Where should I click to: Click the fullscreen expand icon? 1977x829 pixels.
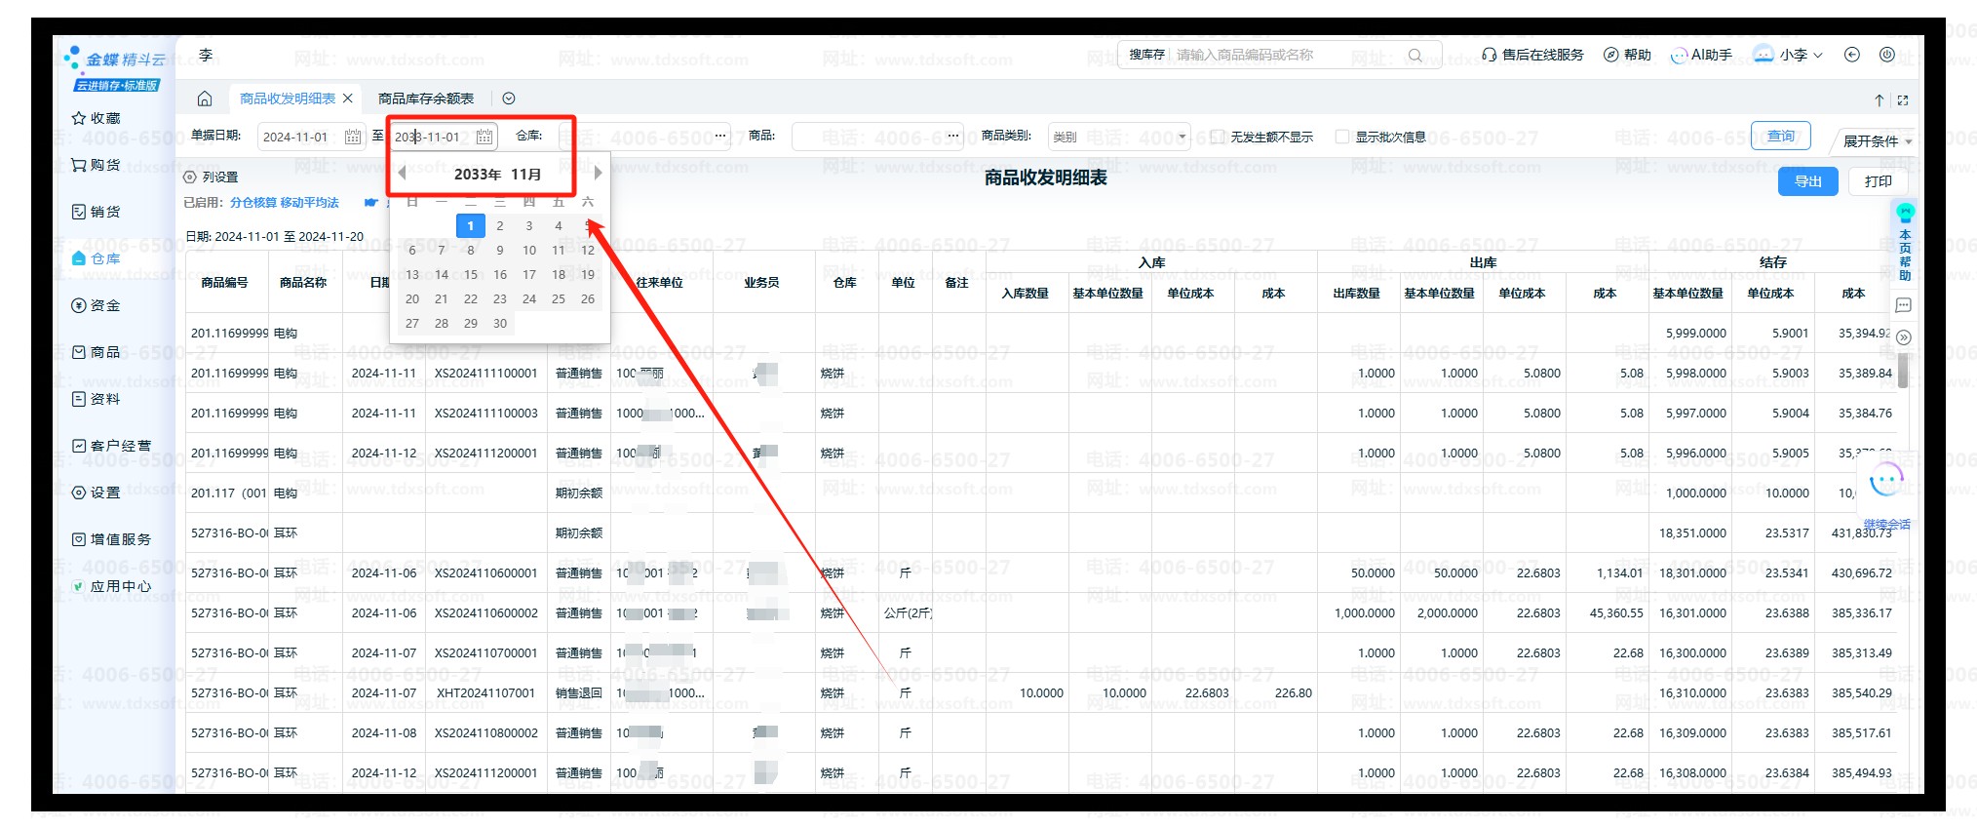point(1902,100)
